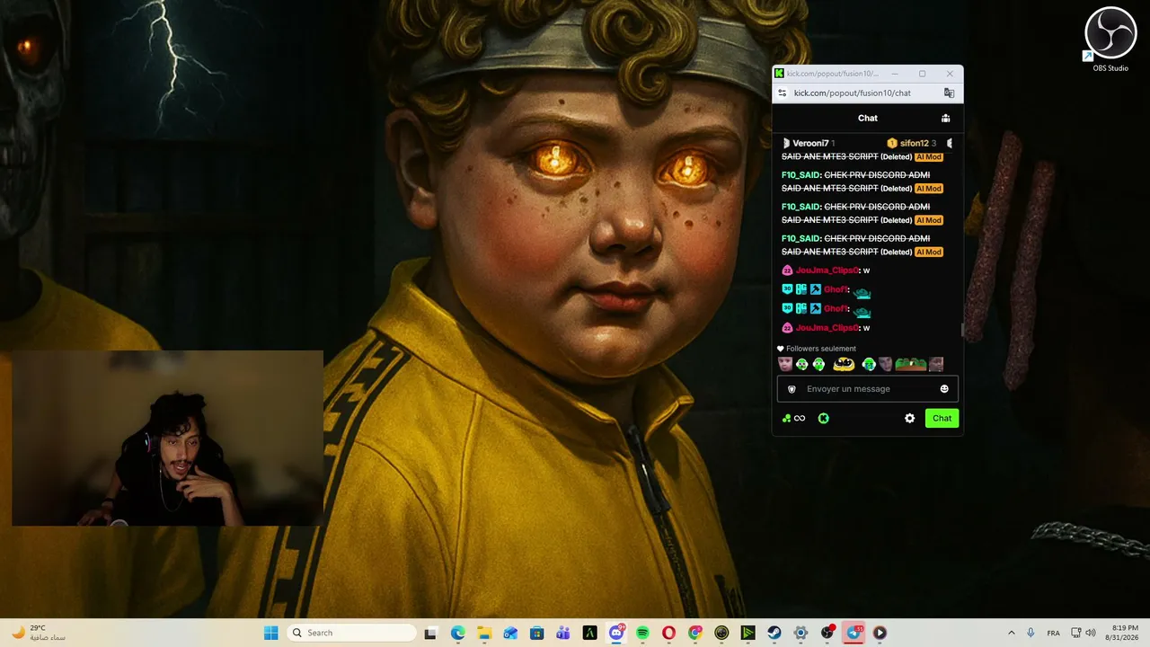Open Spotify from taskbar

642,633
